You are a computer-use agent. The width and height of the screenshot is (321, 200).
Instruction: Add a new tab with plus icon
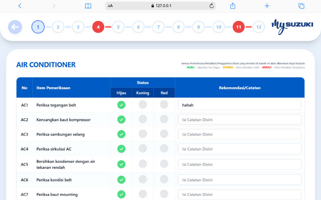[267, 6]
